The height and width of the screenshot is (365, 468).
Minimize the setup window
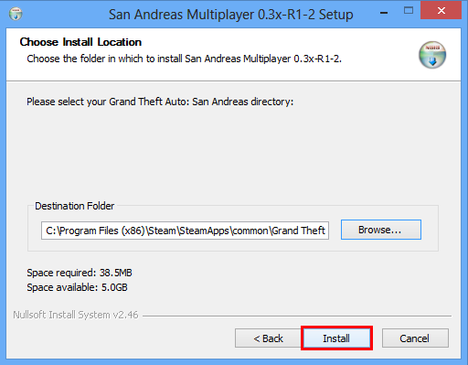(384, 13)
